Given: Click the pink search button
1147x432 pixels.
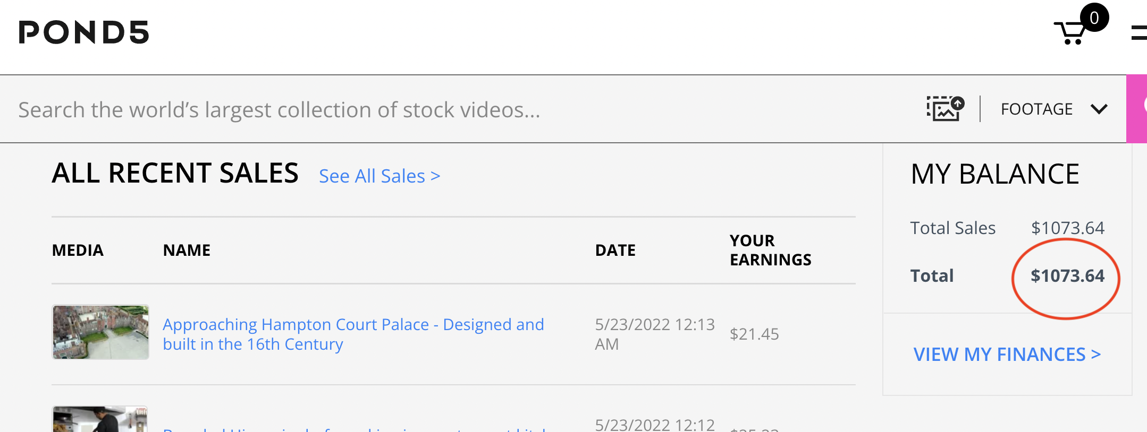Looking at the screenshot, I should tap(1137, 109).
